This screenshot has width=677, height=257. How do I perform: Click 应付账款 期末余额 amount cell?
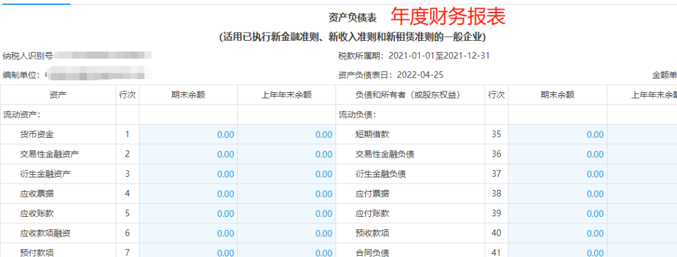tap(557, 213)
